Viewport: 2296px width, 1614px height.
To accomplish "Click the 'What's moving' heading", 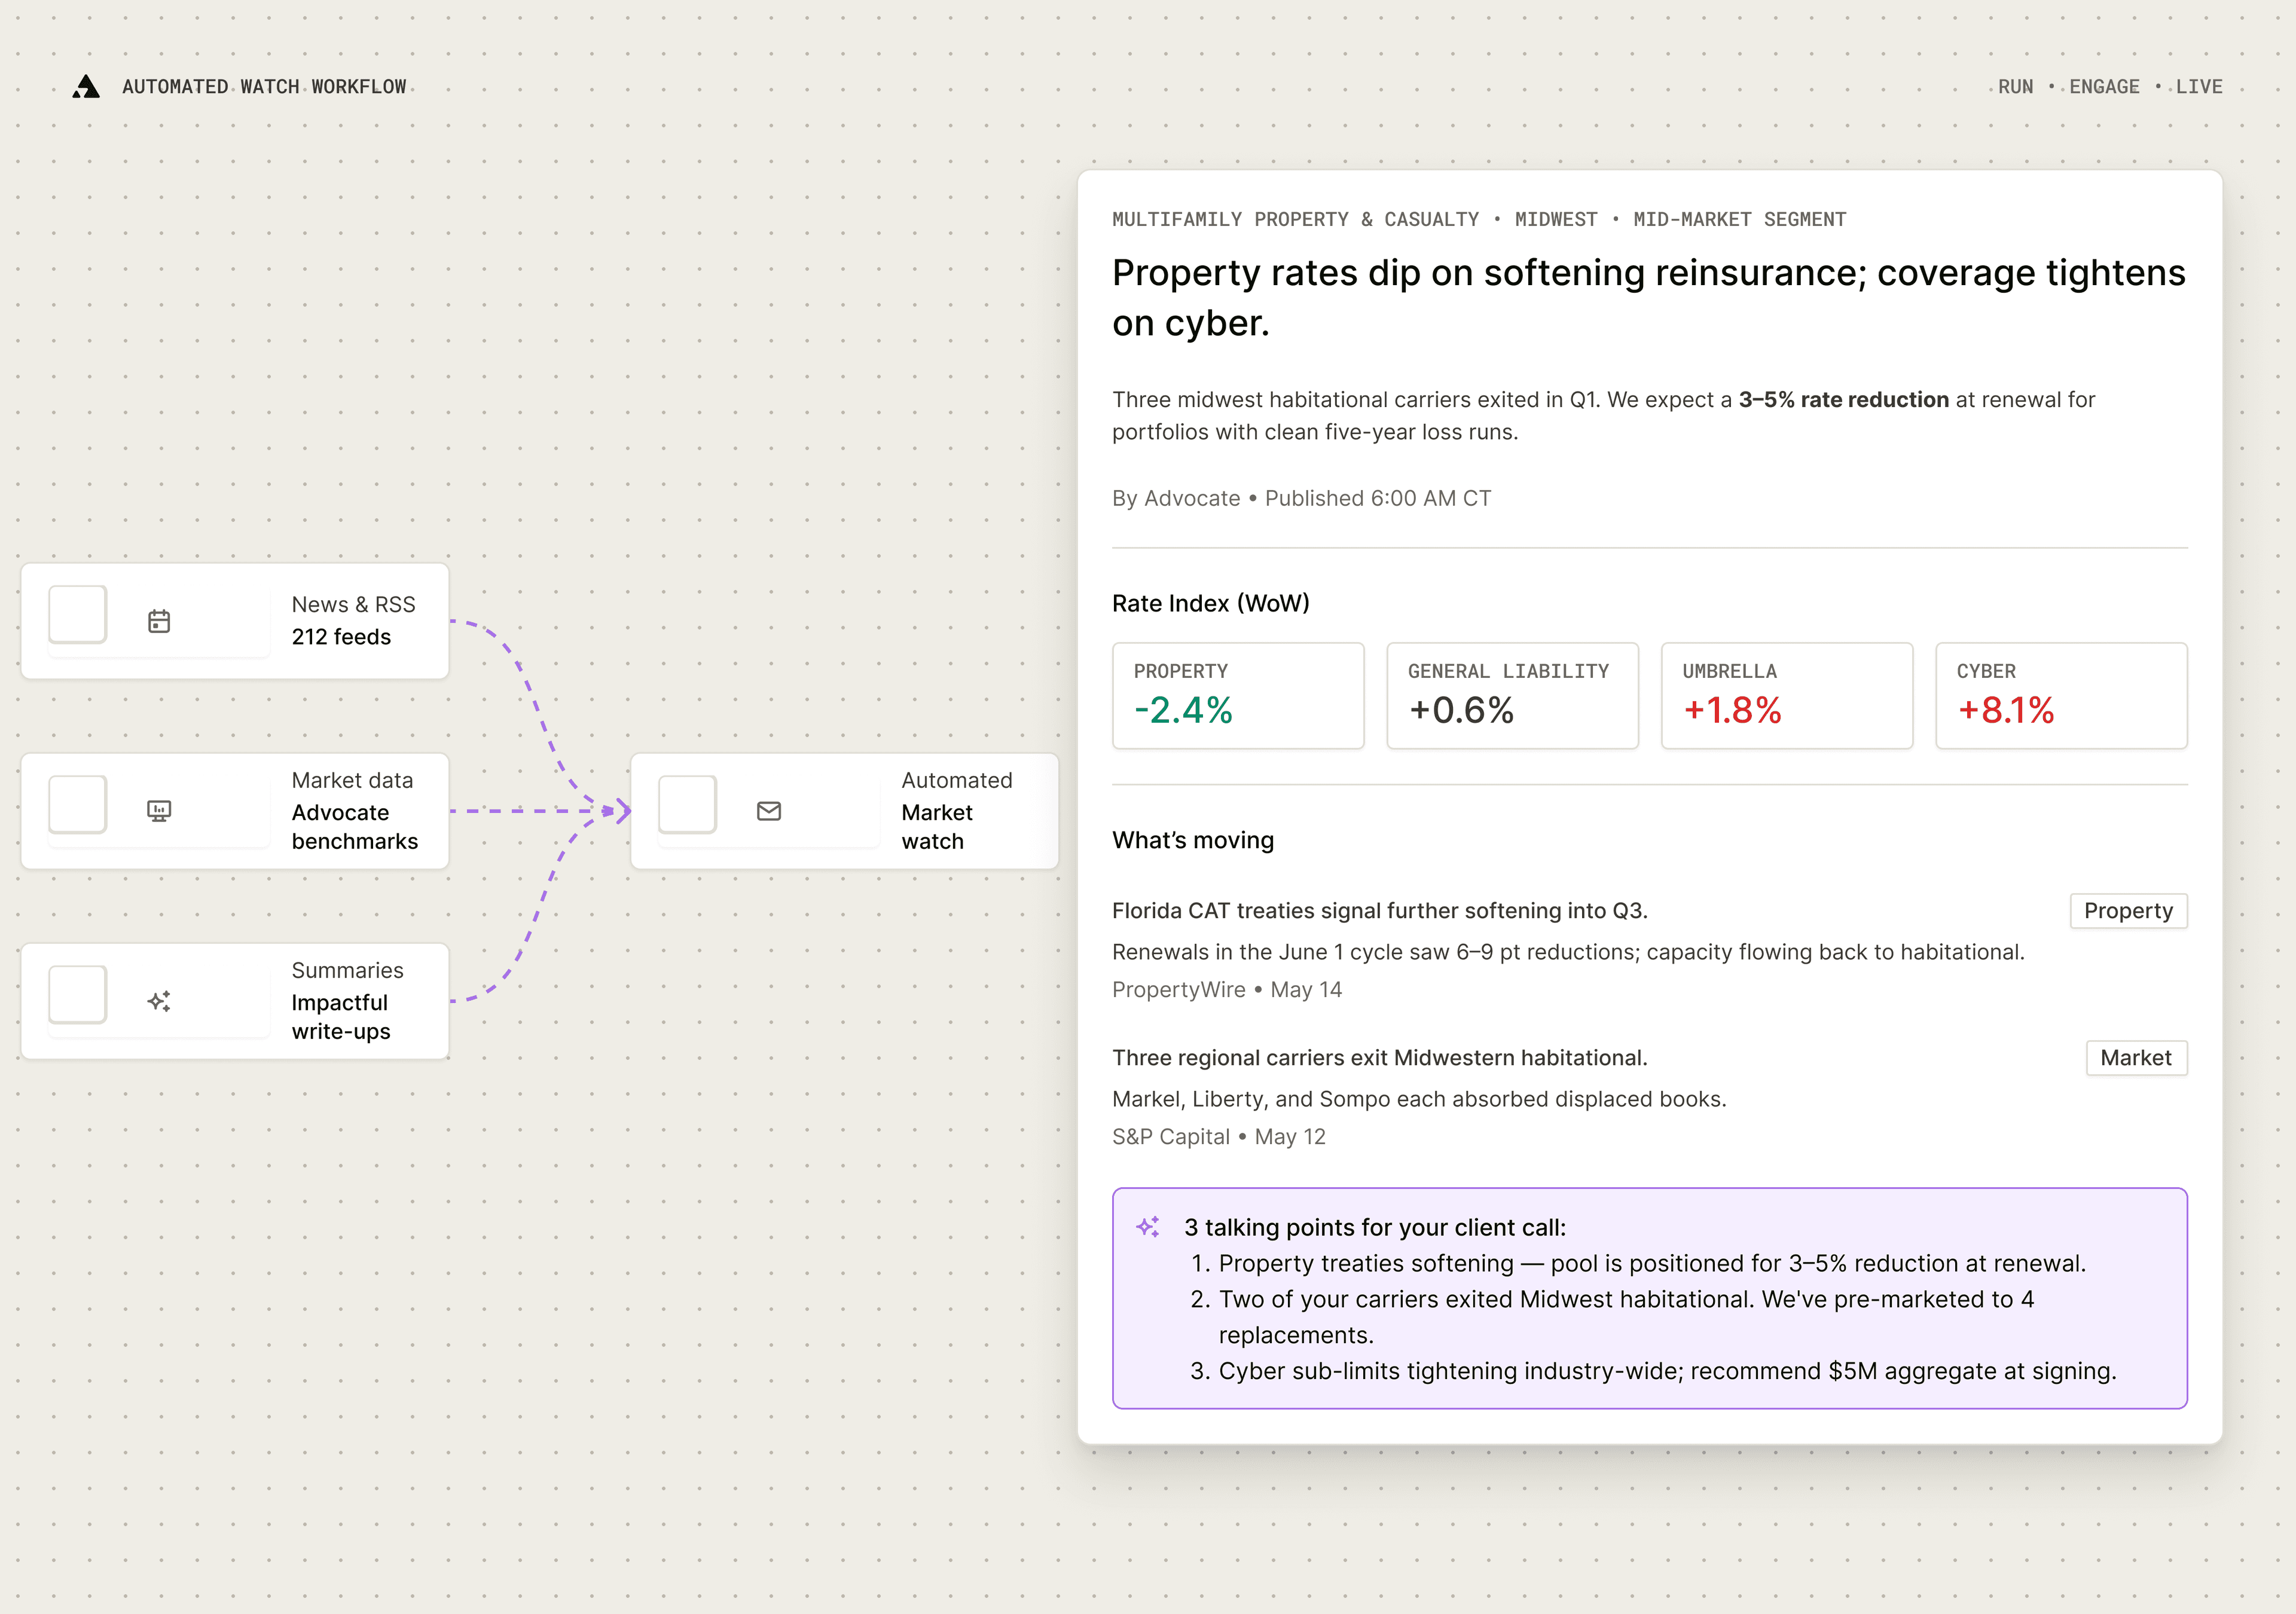I will coord(1193,840).
